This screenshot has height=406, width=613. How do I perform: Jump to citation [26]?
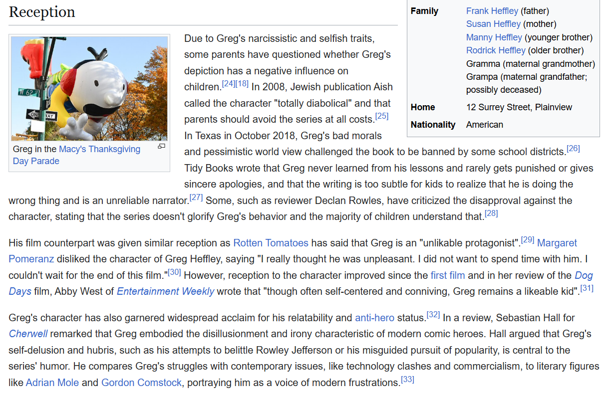pyautogui.click(x=574, y=149)
